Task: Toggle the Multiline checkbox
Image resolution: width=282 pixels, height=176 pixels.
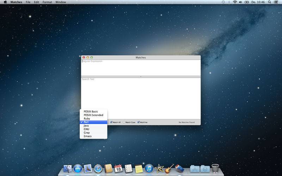Action: [139, 122]
